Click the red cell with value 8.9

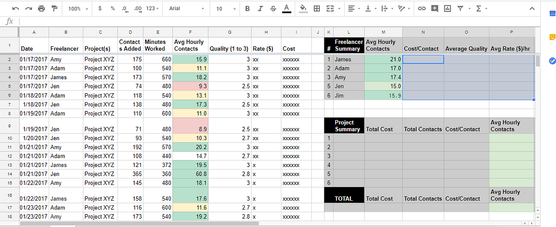190,126
